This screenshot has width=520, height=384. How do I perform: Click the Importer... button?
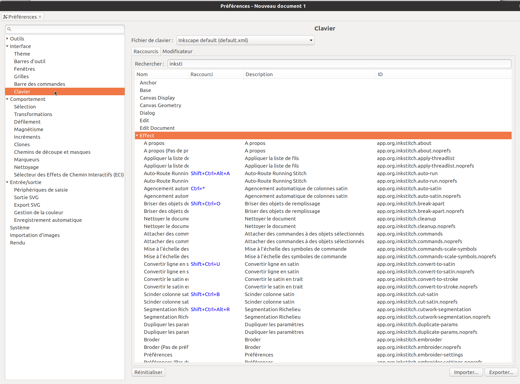(x=466, y=372)
